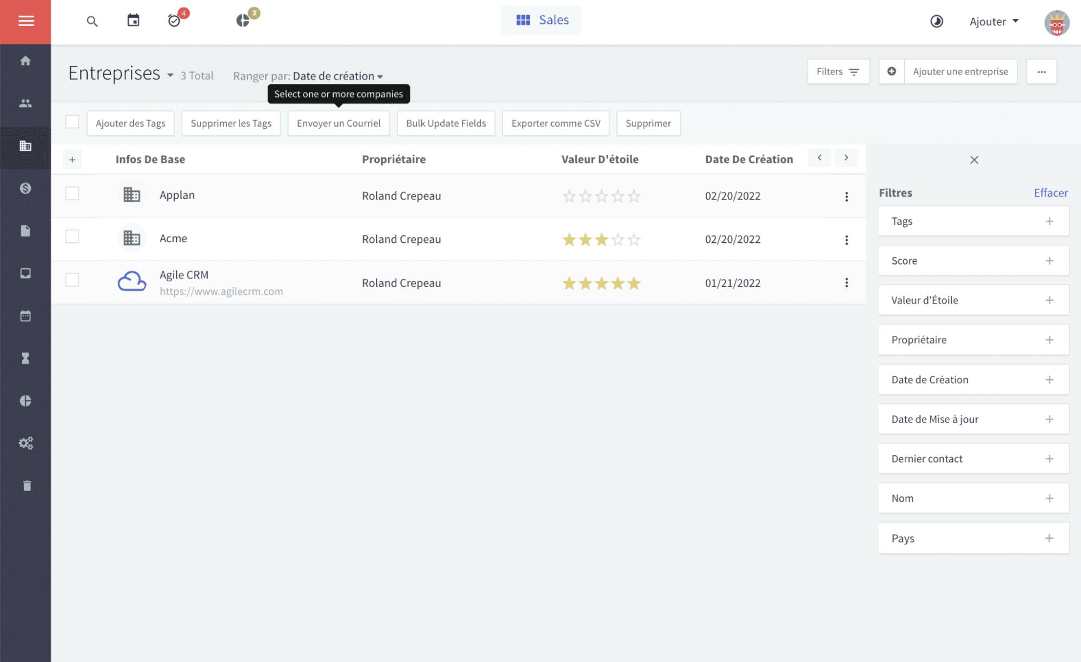The image size is (1081, 662).
Task: Toggle the select-all companies checkbox
Action: coord(72,122)
